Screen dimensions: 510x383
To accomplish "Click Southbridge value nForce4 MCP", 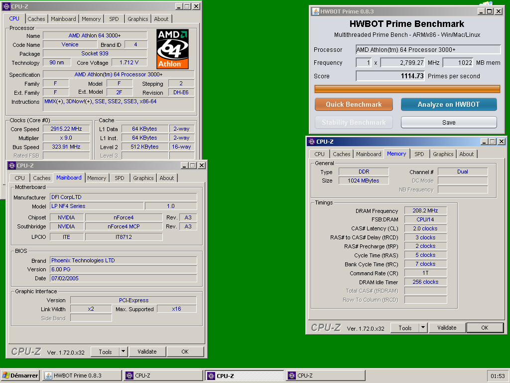I will (x=124, y=226).
